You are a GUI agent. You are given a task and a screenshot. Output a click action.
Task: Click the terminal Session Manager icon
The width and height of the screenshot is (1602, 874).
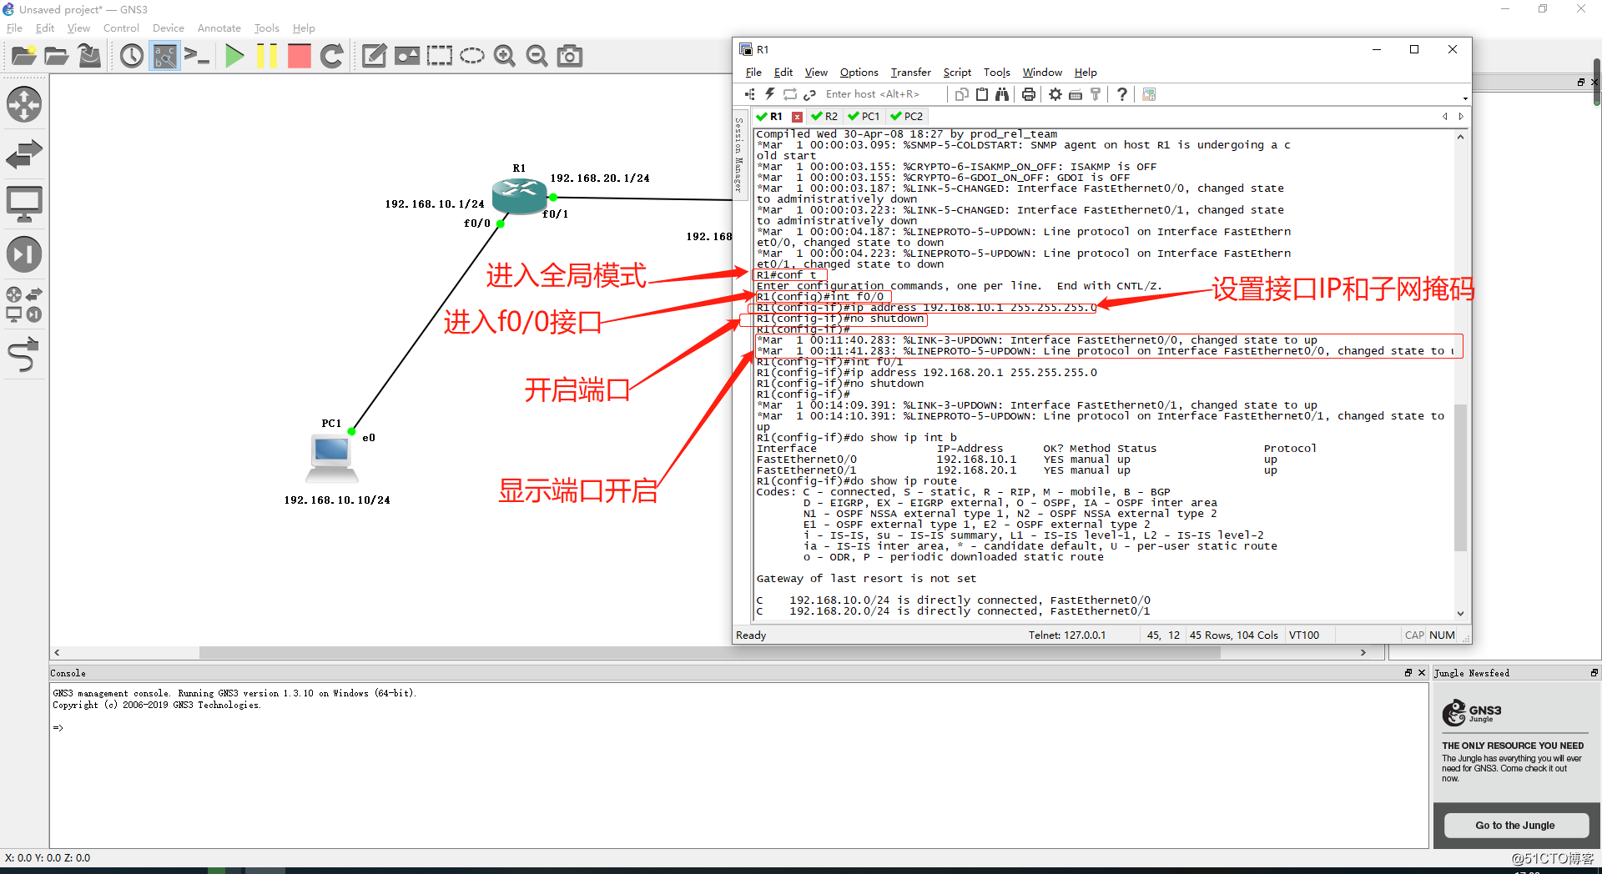749,94
